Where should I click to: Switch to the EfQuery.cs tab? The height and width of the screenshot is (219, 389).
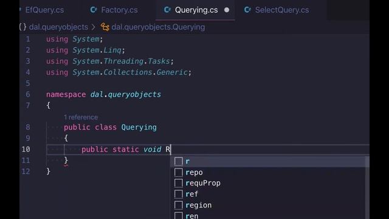[x=44, y=10]
